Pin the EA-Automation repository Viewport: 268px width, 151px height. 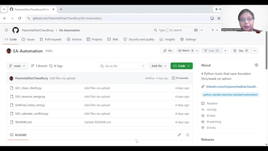coord(167,50)
